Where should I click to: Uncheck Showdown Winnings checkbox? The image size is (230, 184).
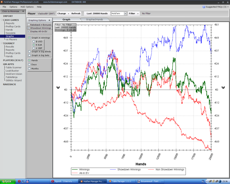pos(29,28)
